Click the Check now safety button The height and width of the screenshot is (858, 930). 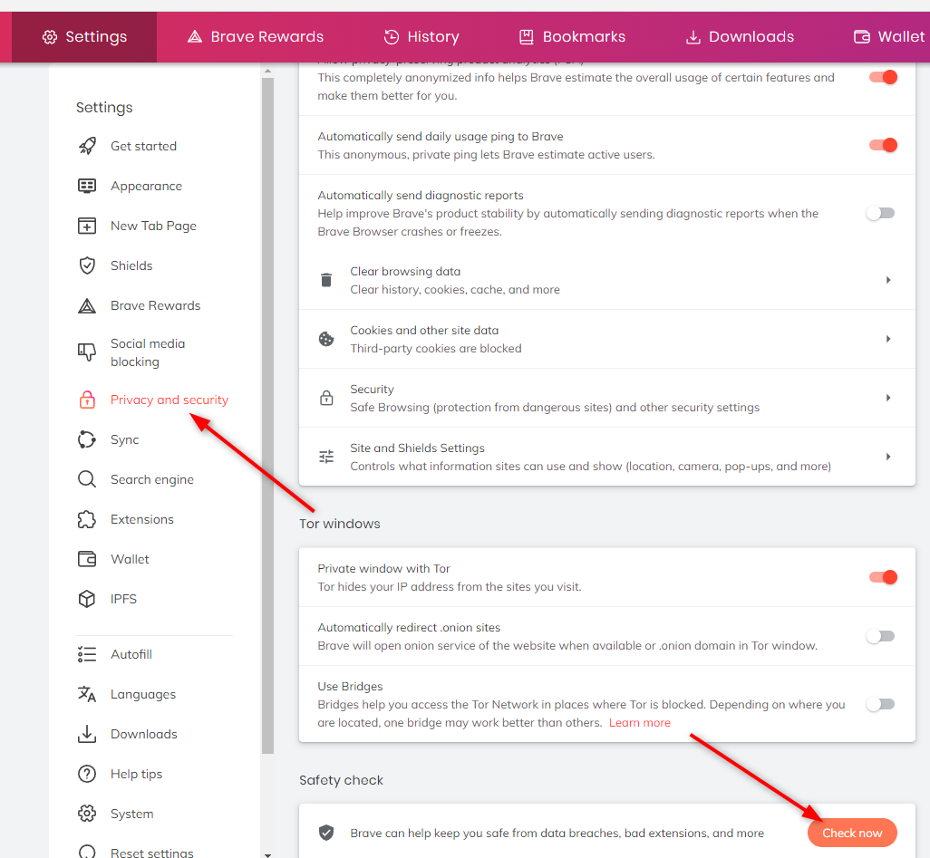coord(852,833)
